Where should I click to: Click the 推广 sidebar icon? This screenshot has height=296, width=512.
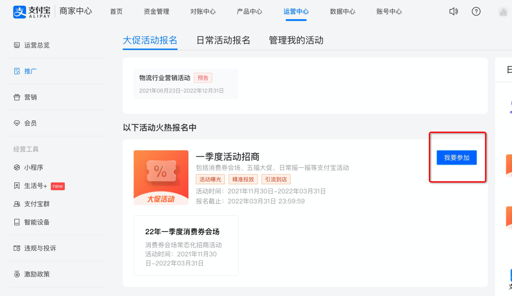17,71
